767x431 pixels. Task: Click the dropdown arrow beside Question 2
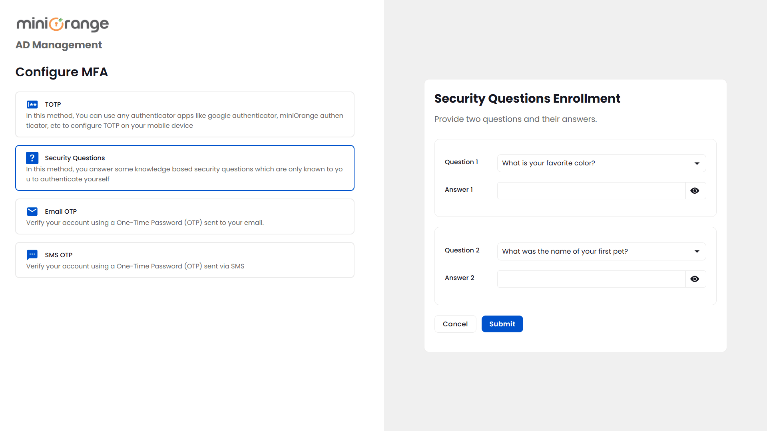click(697, 251)
